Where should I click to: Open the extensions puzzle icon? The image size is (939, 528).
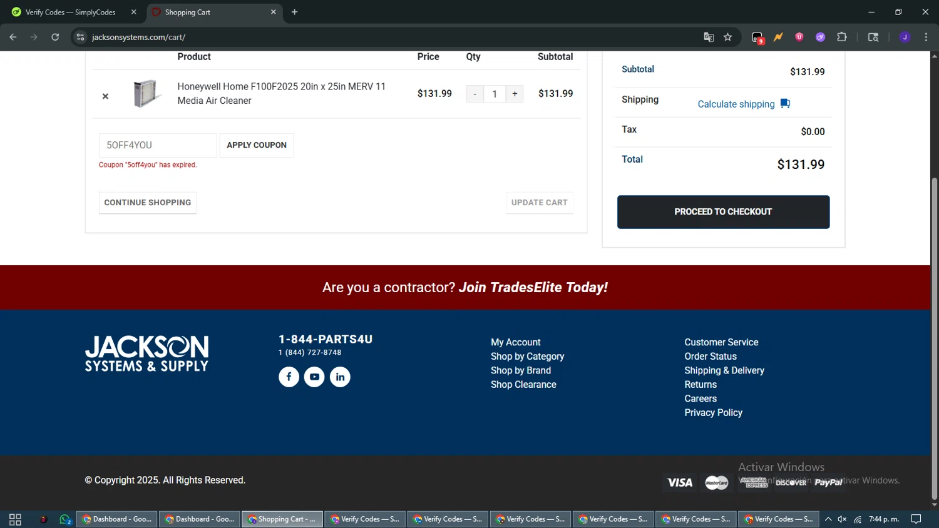pos(842,37)
